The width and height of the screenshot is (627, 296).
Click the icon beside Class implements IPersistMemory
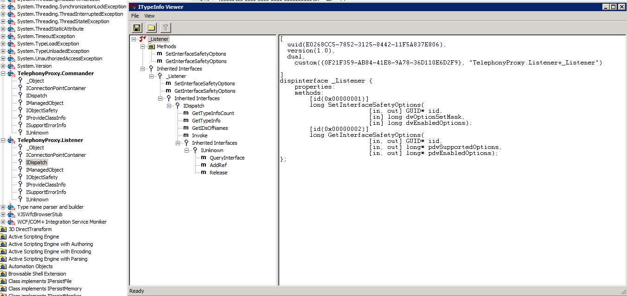click(4, 289)
